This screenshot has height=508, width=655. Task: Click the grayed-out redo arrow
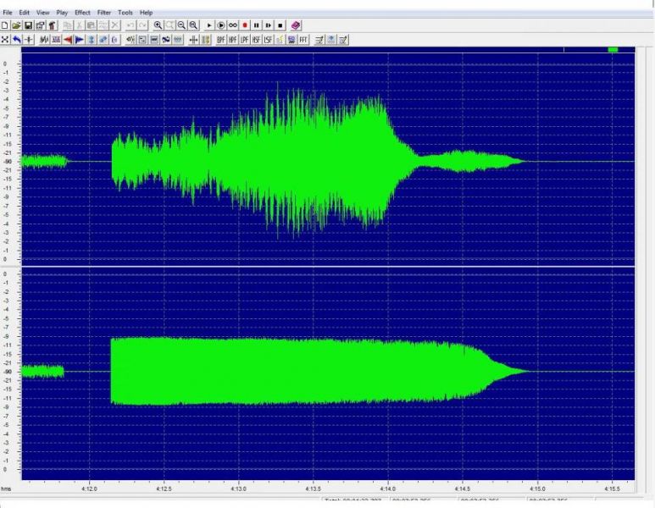tap(142, 25)
